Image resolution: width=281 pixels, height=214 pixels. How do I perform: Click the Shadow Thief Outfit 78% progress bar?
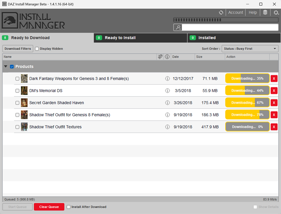click(x=247, y=115)
